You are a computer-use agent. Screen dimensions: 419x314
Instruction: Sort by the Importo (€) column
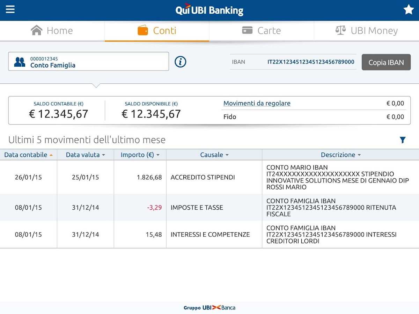click(x=140, y=155)
